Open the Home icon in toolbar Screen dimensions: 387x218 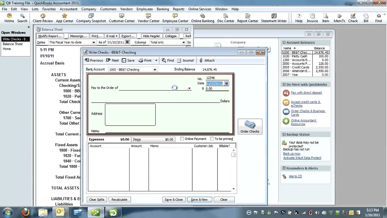coord(9,18)
